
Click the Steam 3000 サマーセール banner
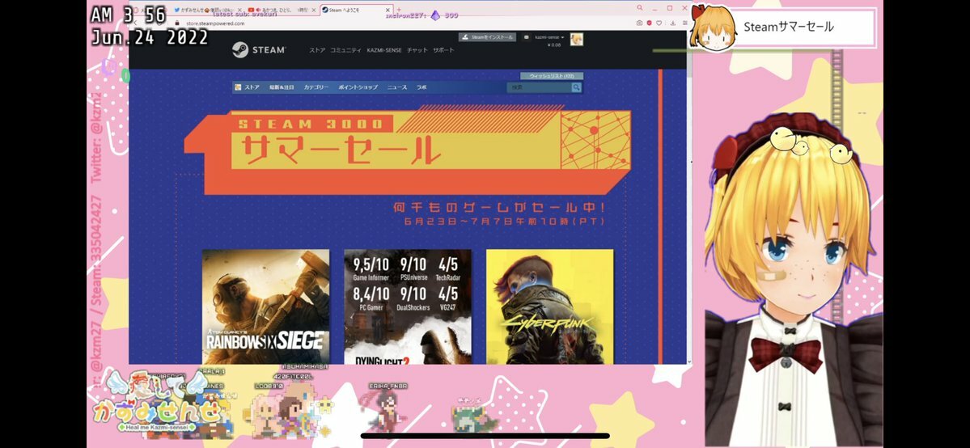click(x=409, y=149)
